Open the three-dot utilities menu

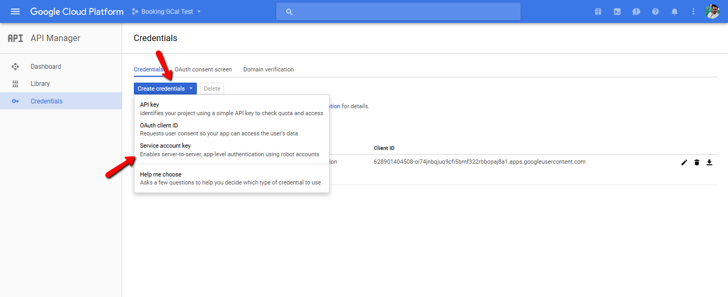click(x=693, y=11)
